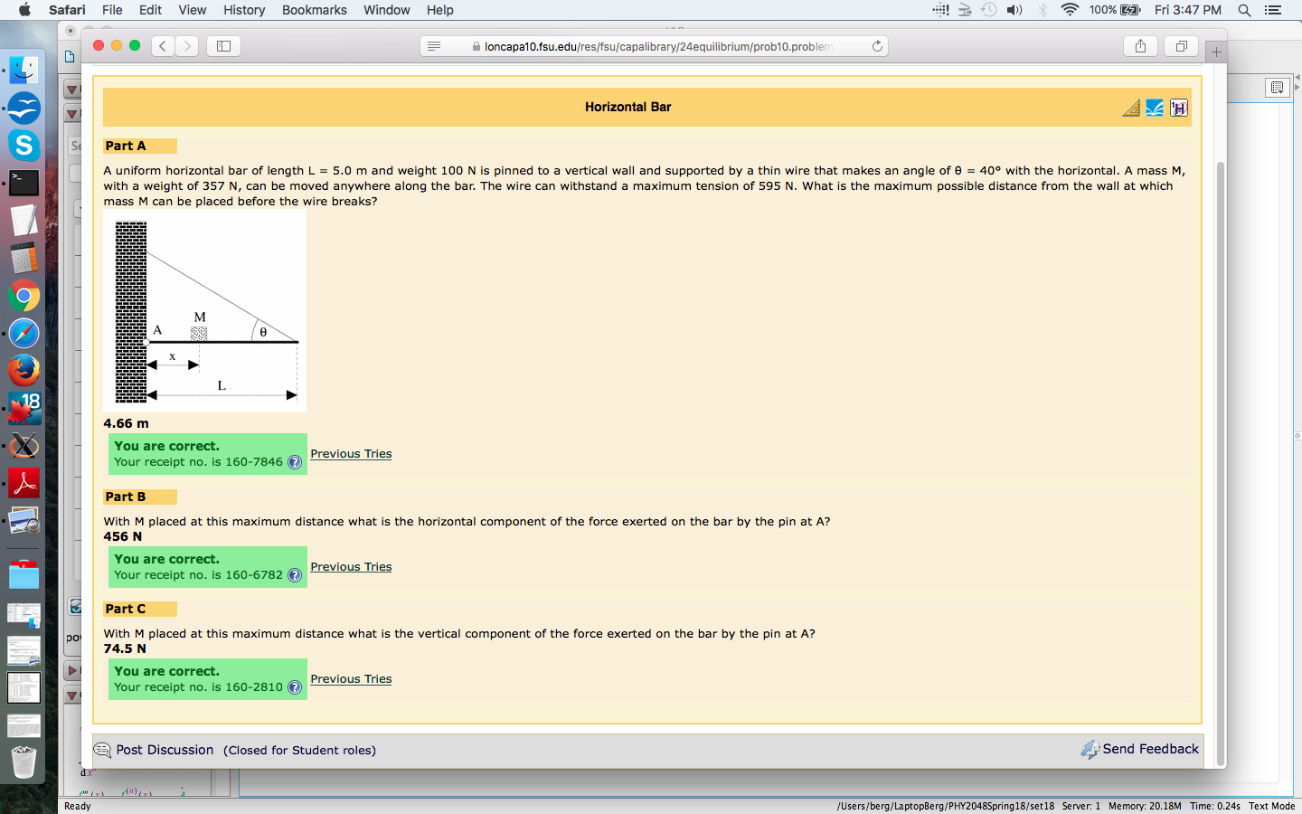This screenshot has height=814, width=1302.
Task: Launch Maple 18 from the Dock
Action: pos(24,409)
